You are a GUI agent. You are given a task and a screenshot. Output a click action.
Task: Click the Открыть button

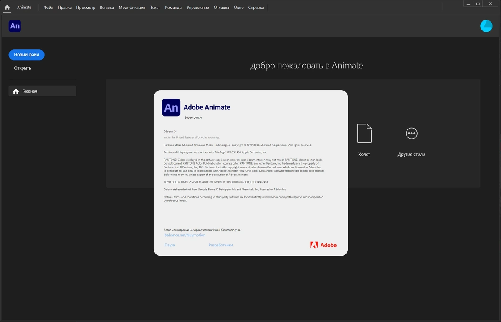pyautogui.click(x=23, y=68)
